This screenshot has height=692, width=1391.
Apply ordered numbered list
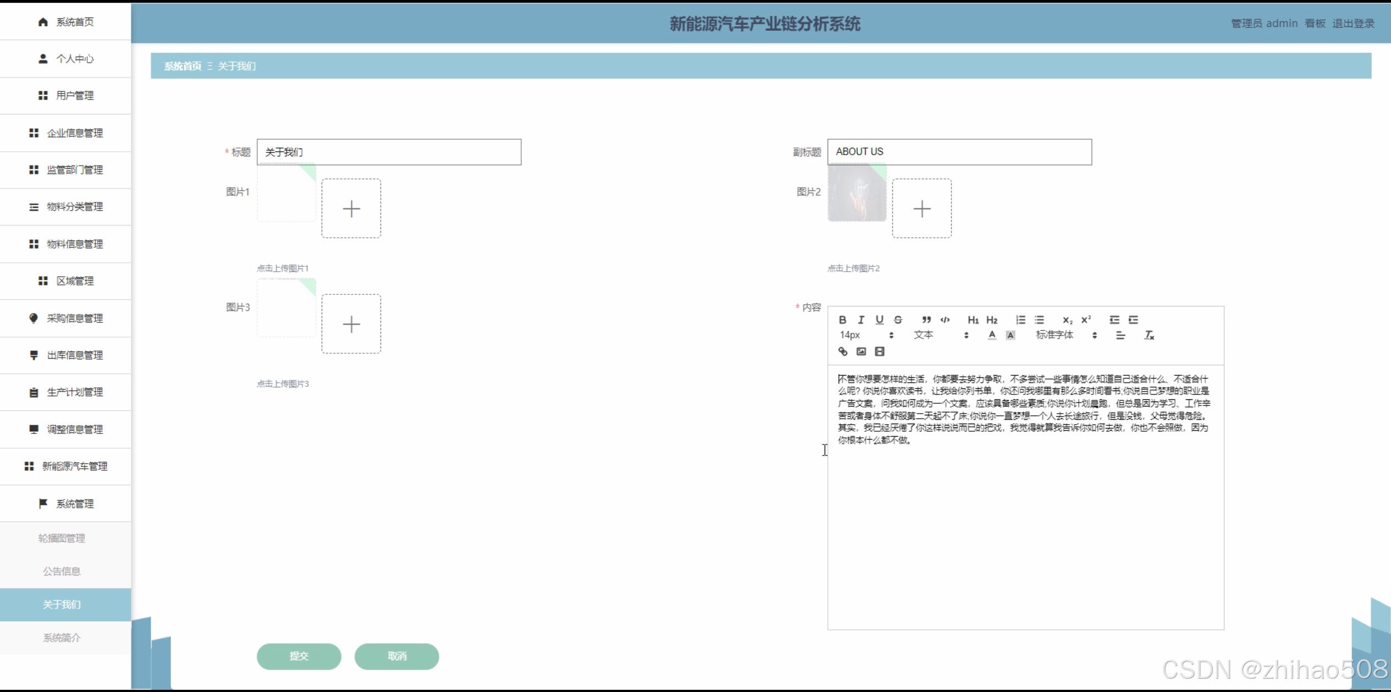[x=1020, y=320]
